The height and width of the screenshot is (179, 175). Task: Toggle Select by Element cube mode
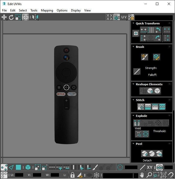pos(28,168)
